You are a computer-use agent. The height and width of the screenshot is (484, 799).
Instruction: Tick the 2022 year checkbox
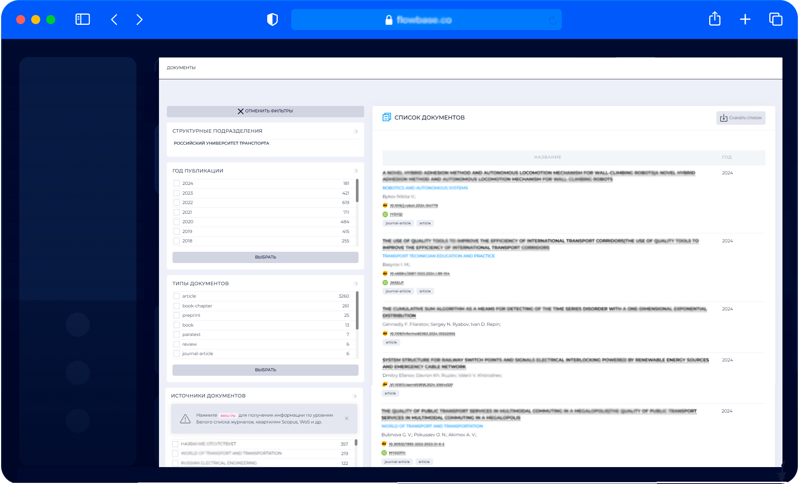click(176, 203)
